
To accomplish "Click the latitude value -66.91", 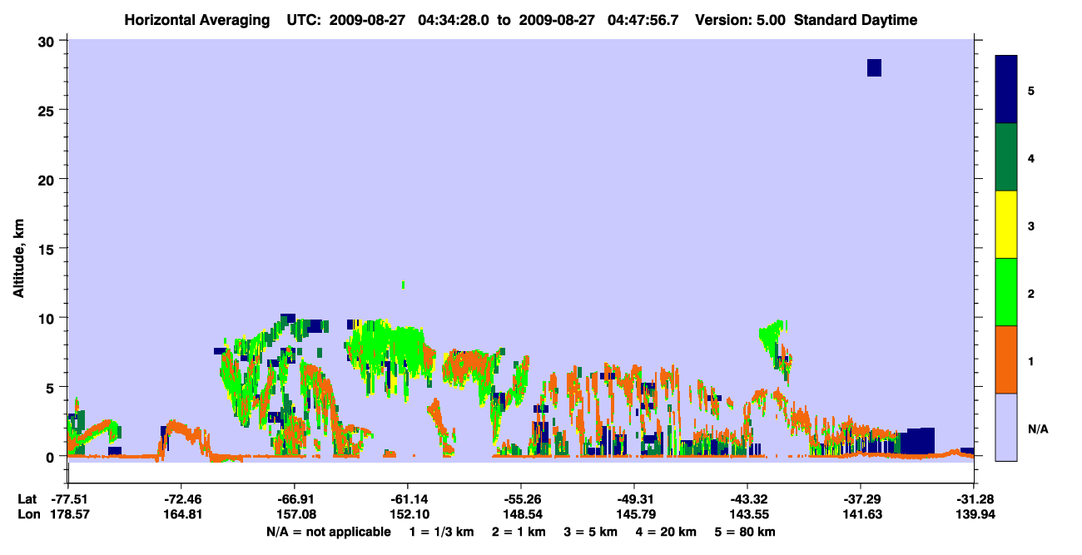I will point(295,499).
